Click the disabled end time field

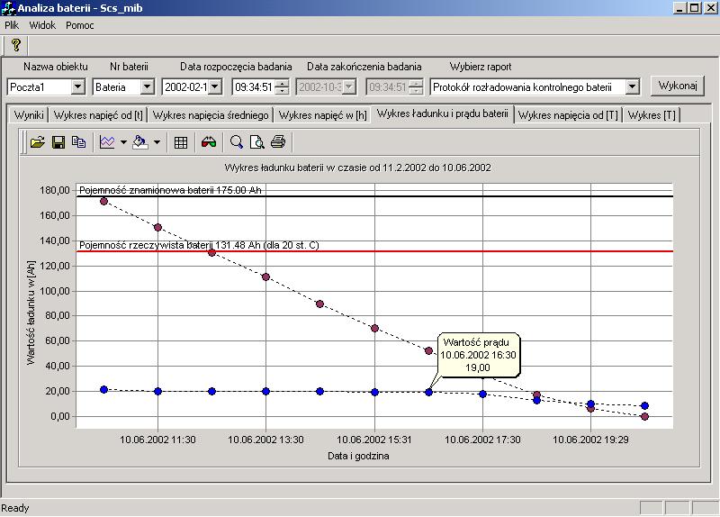388,86
